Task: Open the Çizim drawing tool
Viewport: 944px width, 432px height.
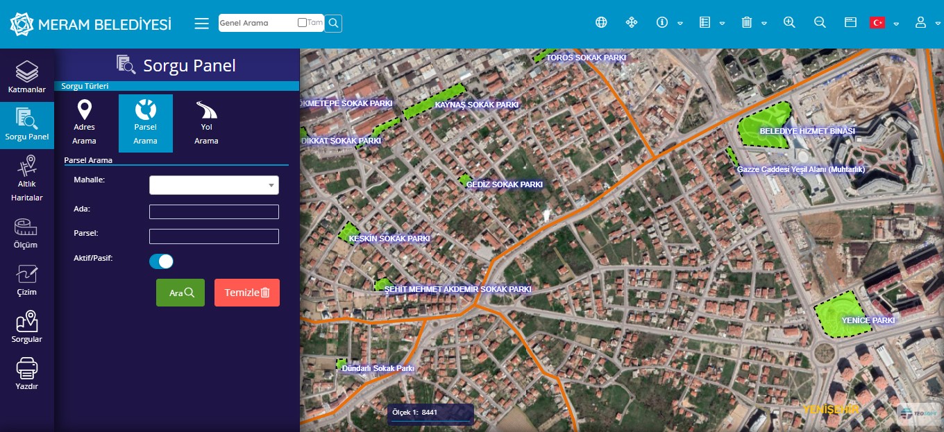Action: coord(26,279)
